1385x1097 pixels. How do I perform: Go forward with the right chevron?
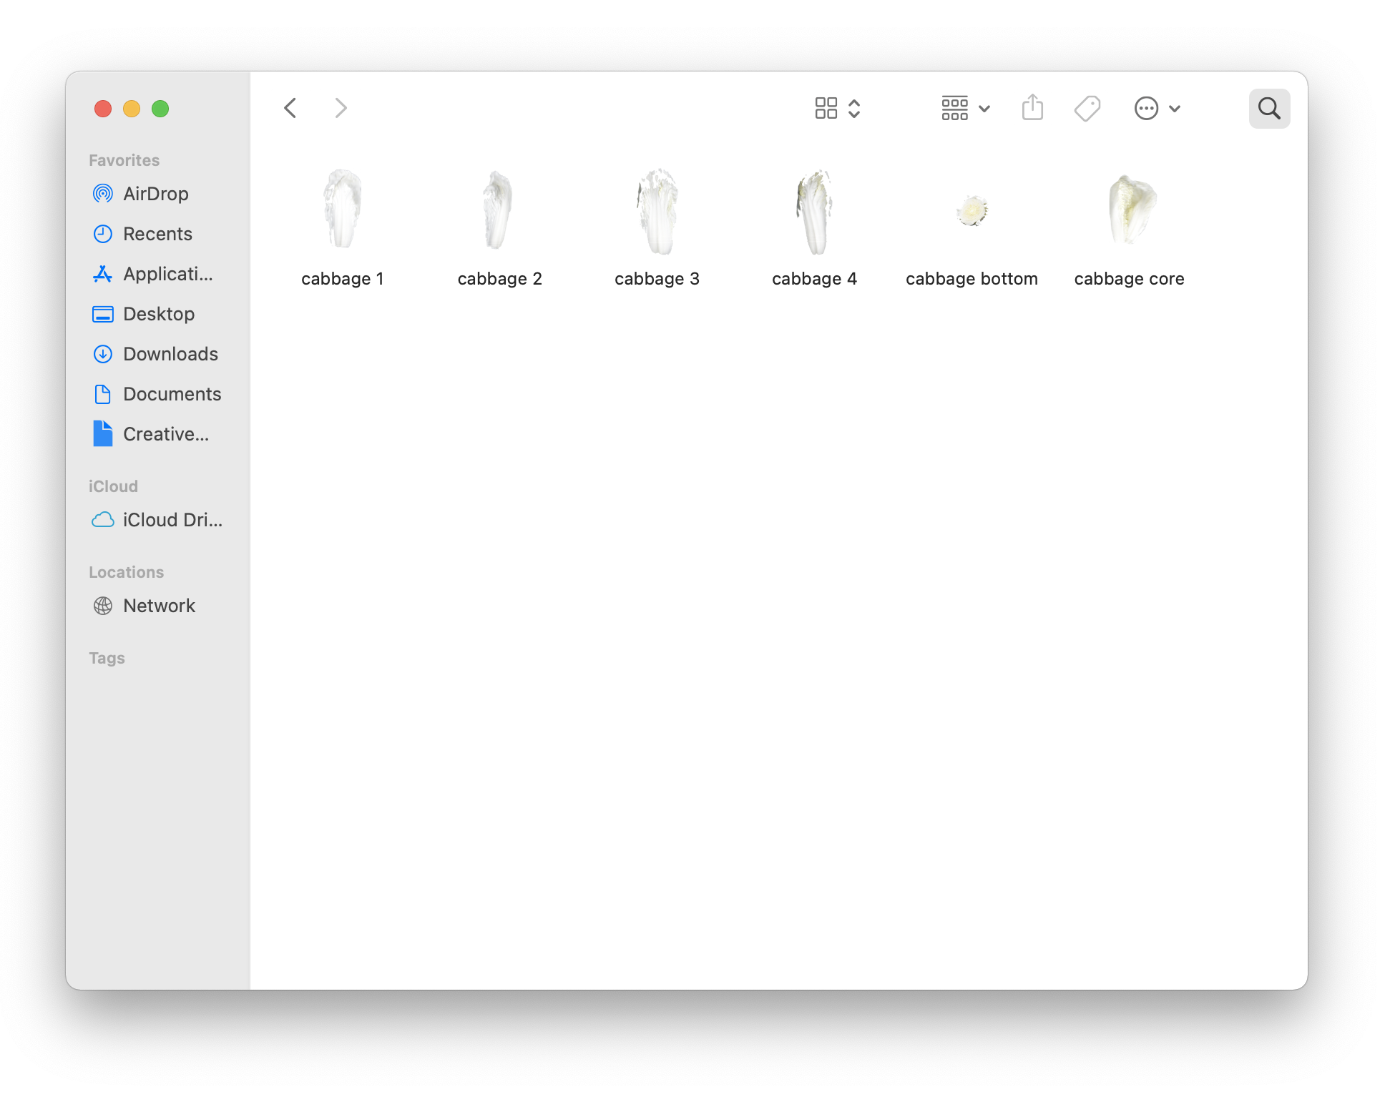pos(341,108)
